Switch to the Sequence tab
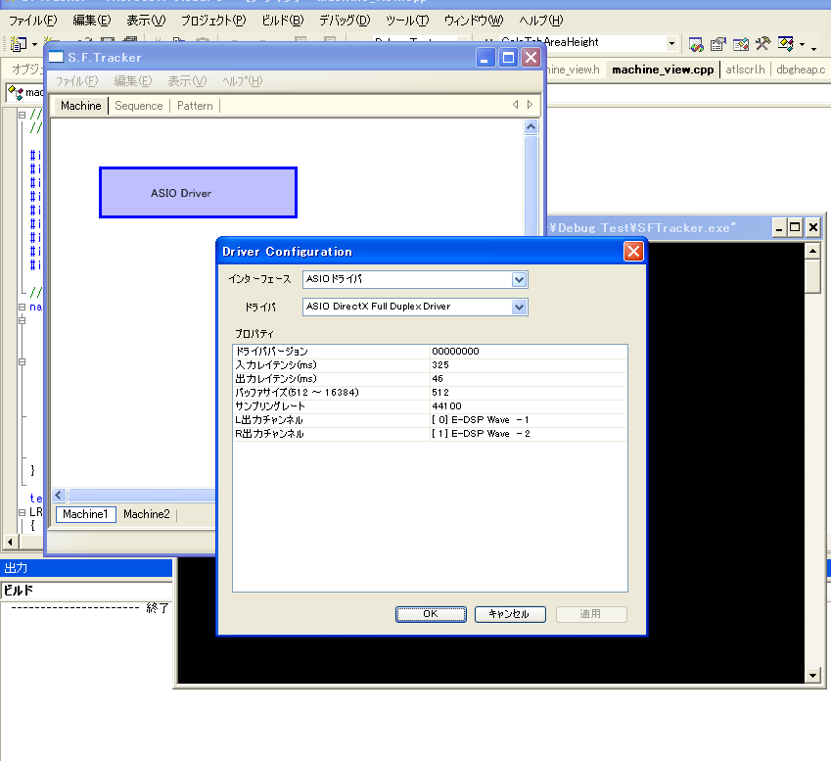 (x=139, y=106)
